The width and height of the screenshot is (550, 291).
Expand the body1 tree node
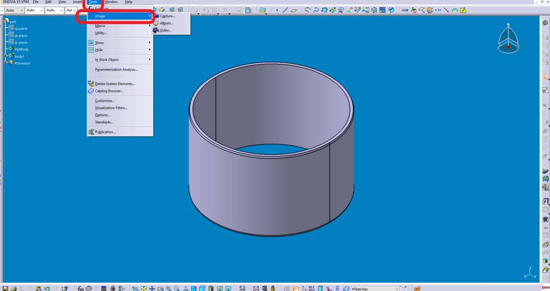5,56
